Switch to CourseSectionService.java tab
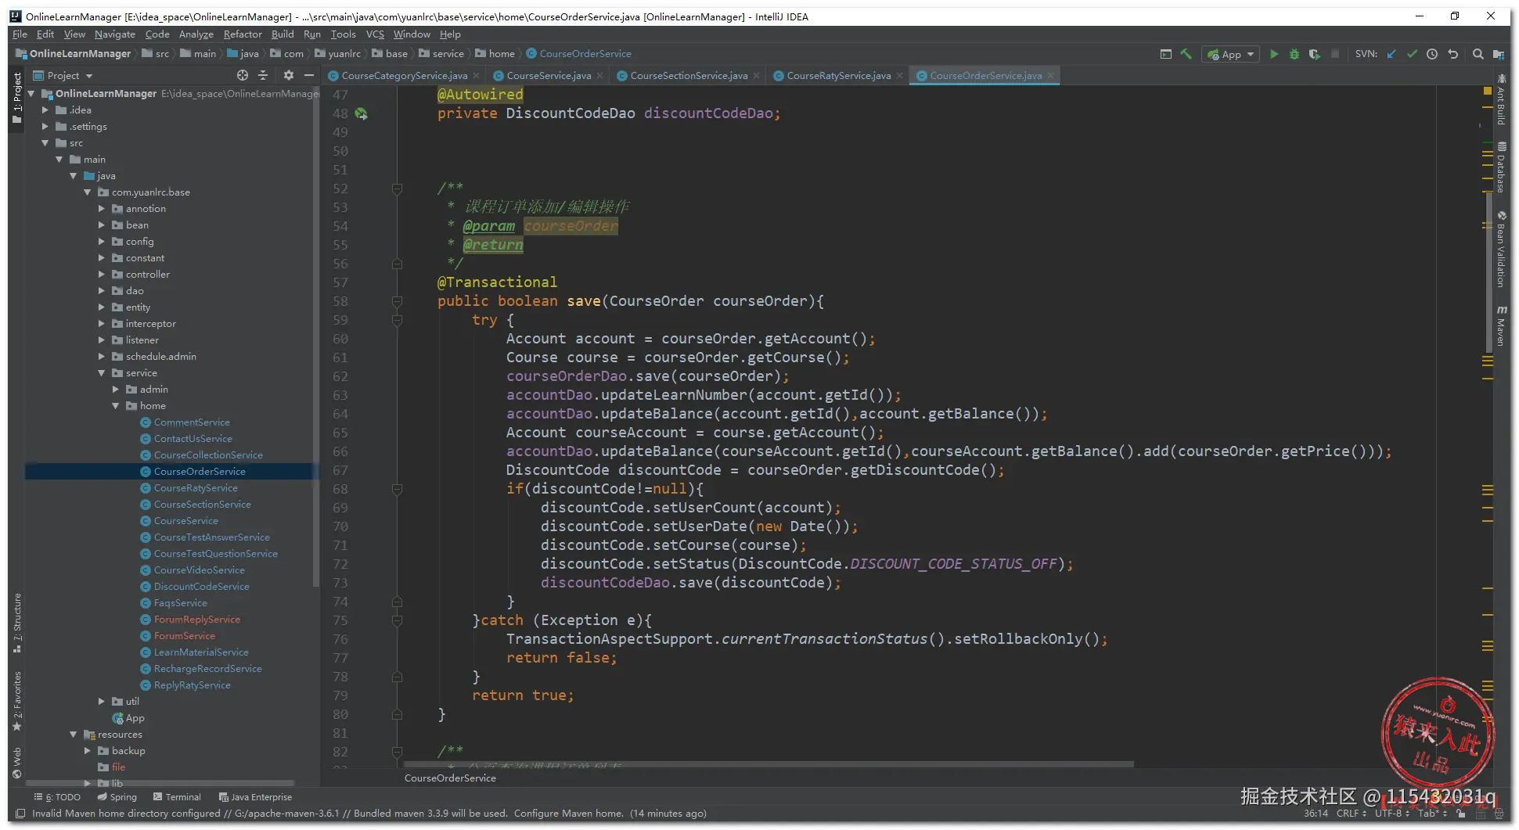 (x=688, y=76)
